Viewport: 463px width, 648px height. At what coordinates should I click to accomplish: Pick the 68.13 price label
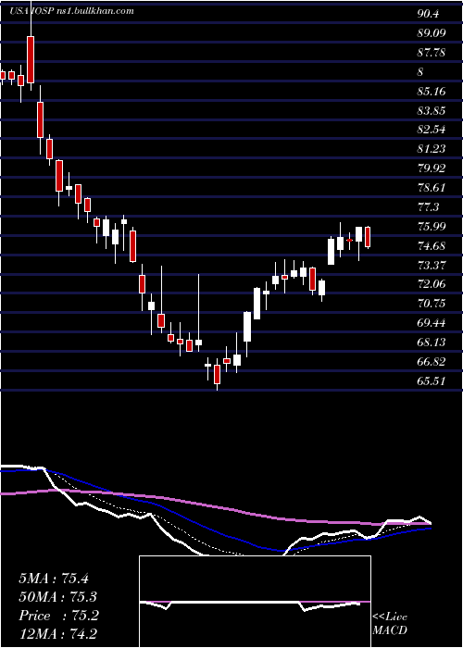[432, 343]
